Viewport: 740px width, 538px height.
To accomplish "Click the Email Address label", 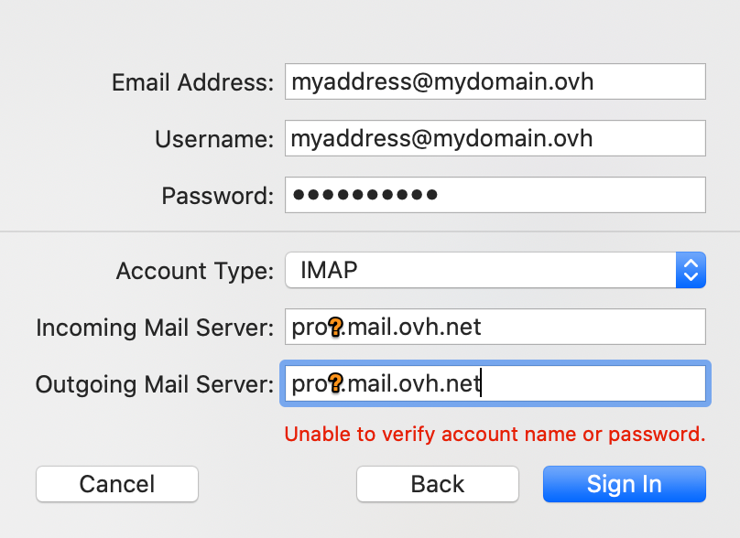I will tap(193, 81).
